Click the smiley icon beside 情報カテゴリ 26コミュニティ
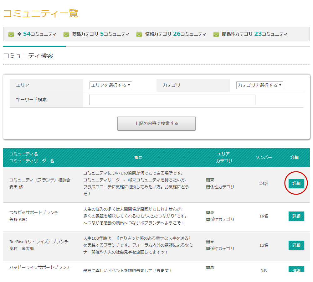Screen dimensions: 313x282 [139, 34]
